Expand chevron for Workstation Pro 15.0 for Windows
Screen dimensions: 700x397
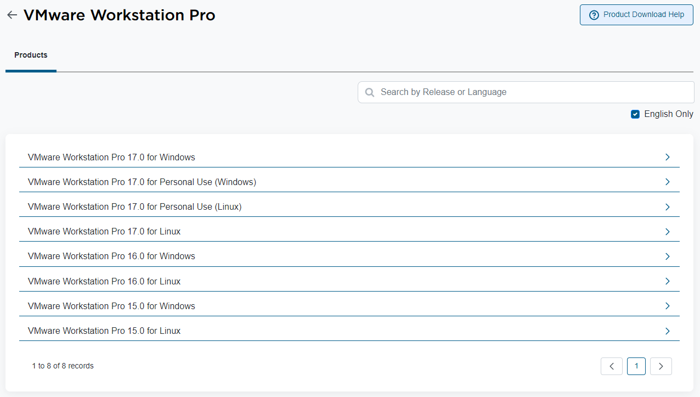click(668, 306)
